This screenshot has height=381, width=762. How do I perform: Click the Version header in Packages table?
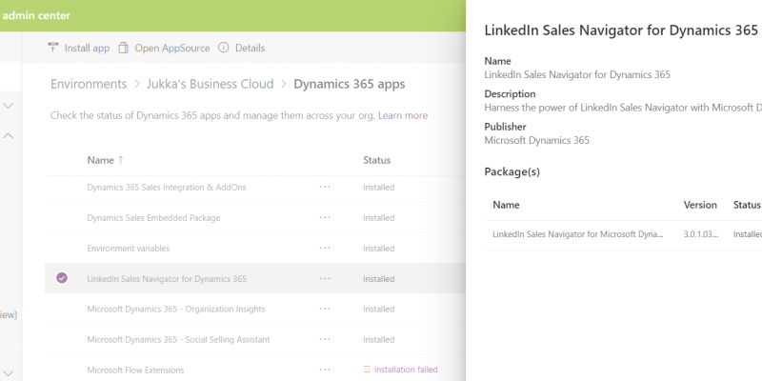coord(700,205)
